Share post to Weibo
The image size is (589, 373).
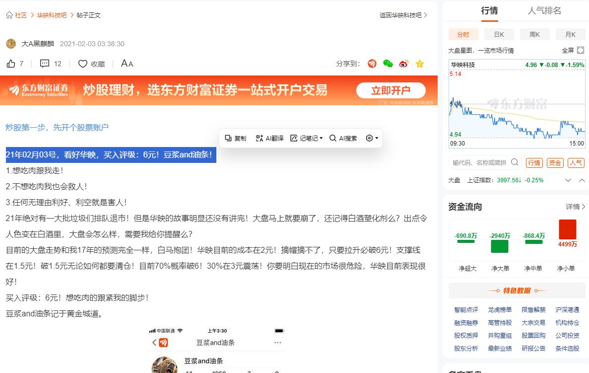coord(404,64)
